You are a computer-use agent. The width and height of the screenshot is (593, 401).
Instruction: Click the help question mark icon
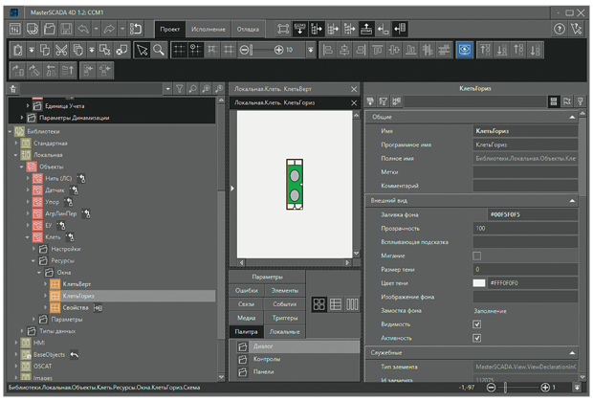tap(560, 29)
